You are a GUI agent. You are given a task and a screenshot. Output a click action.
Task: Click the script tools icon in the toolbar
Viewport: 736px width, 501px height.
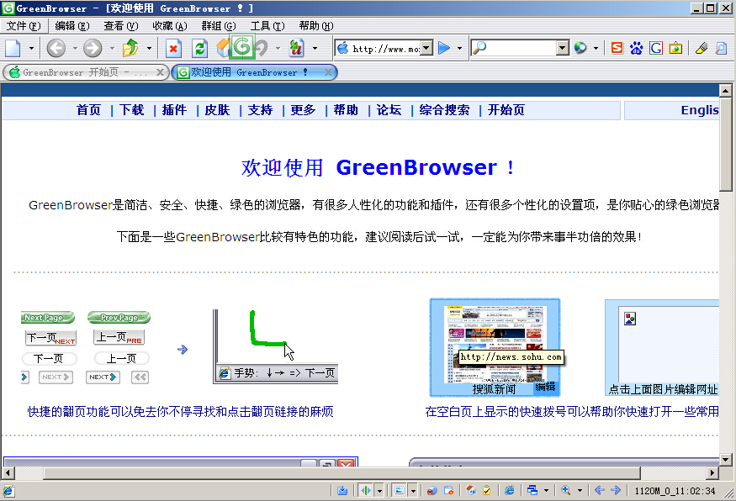click(296, 48)
